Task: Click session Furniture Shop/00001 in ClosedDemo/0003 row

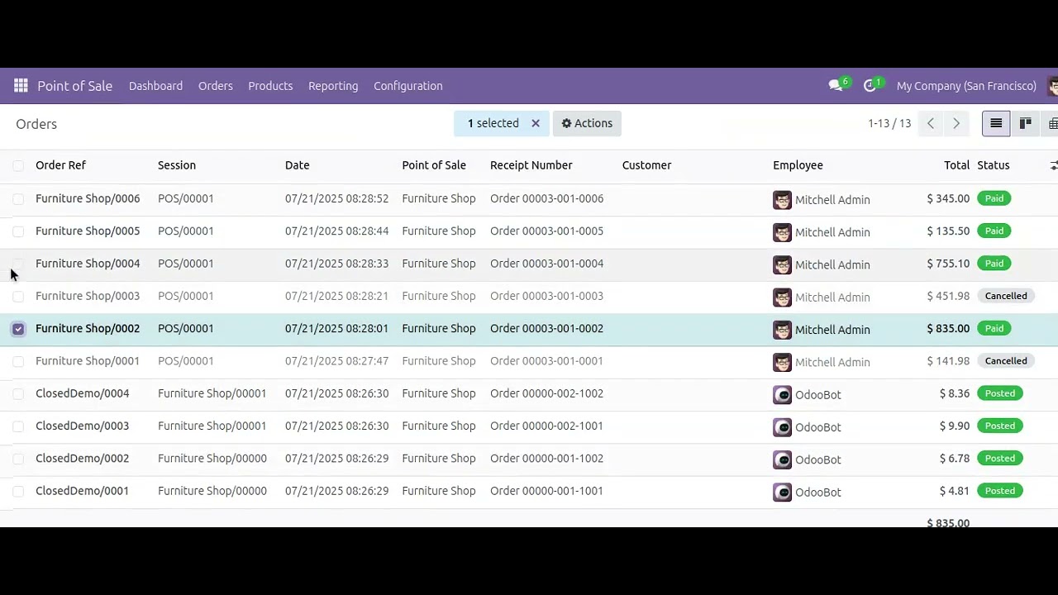Action: coord(212,426)
